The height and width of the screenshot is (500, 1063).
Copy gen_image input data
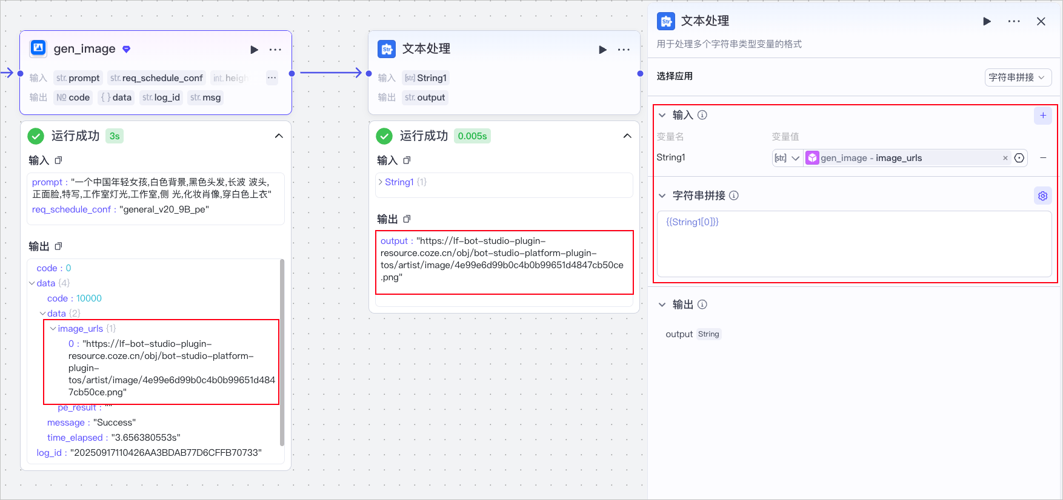[59, 160]
